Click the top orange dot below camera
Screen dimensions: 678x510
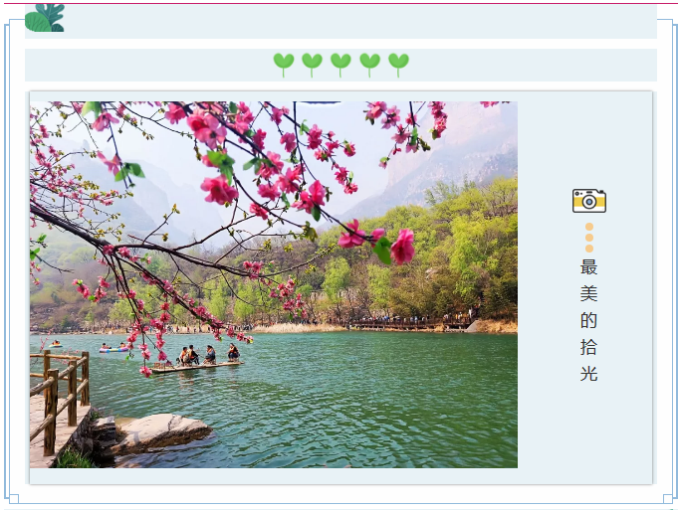tap(589, 227)
